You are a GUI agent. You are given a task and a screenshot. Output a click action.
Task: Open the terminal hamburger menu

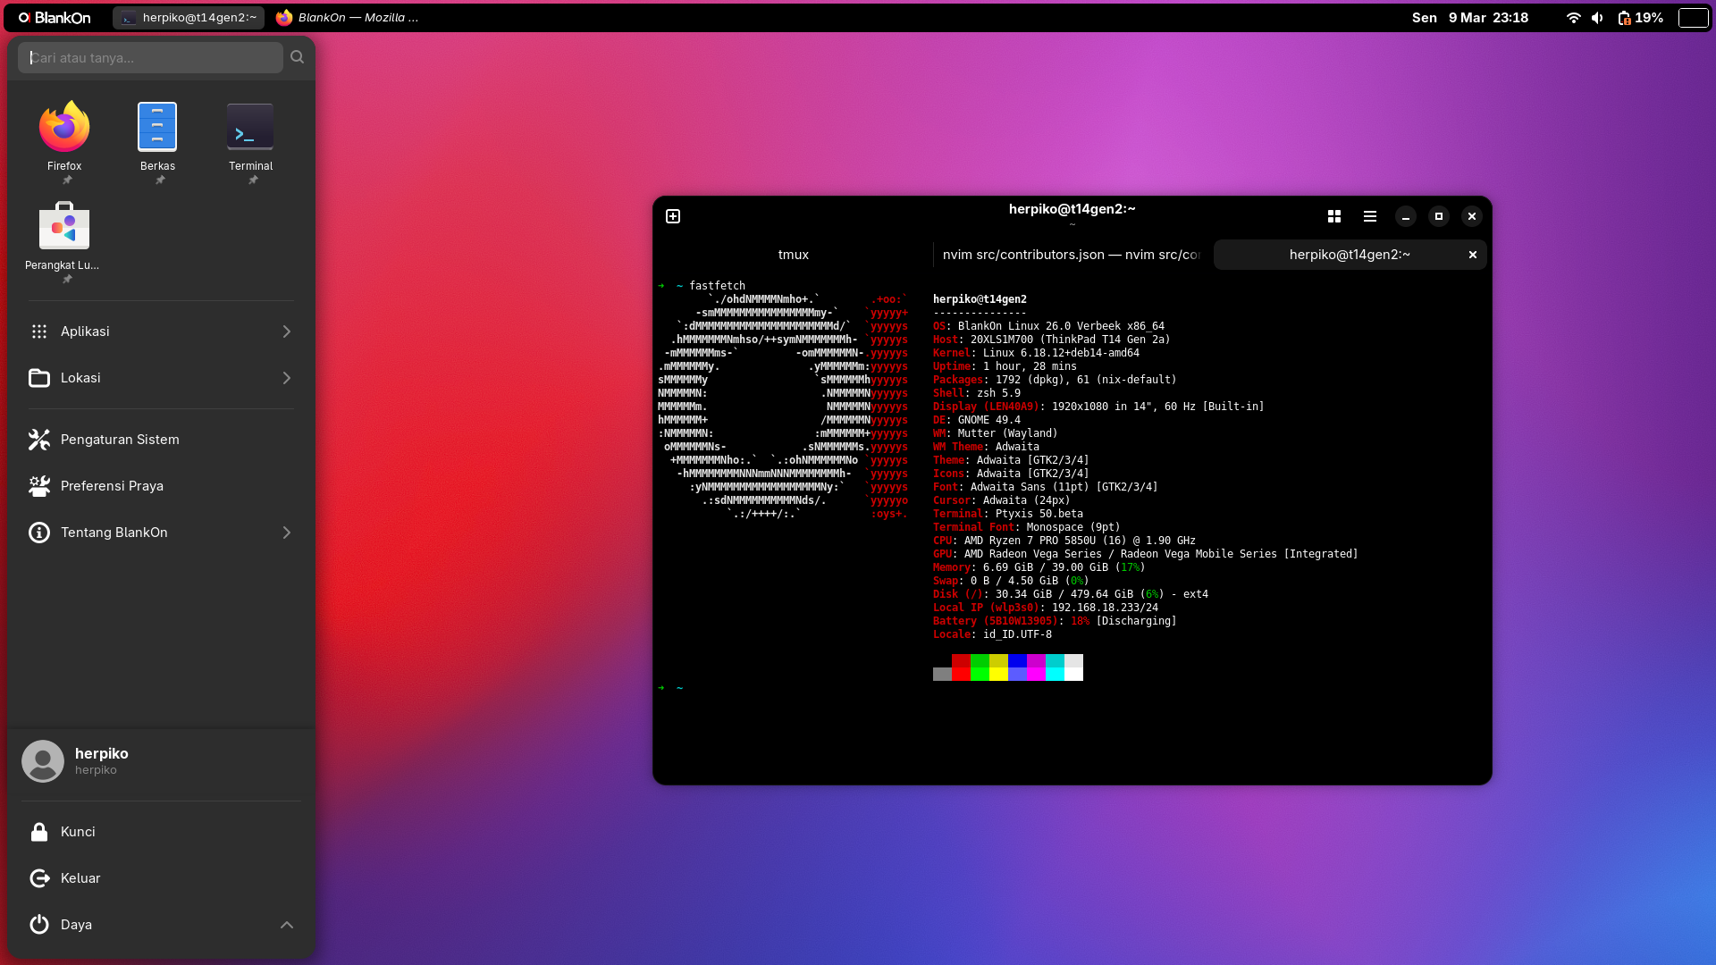pos(1369,216)
